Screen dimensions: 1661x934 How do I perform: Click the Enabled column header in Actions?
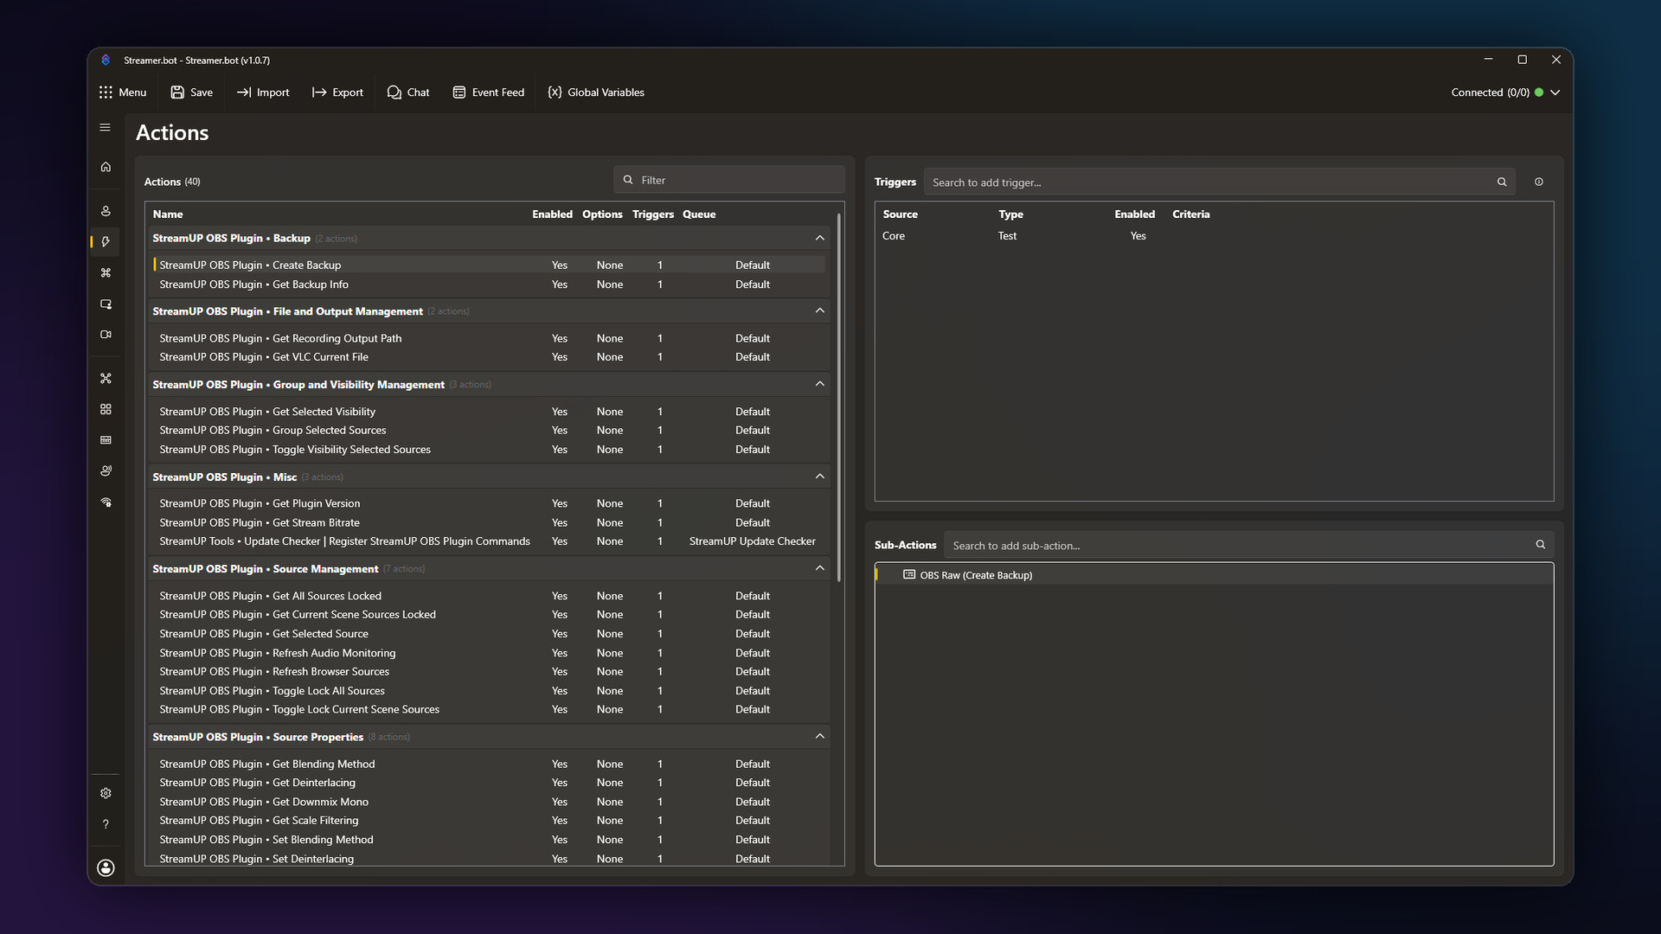[552, 214]
